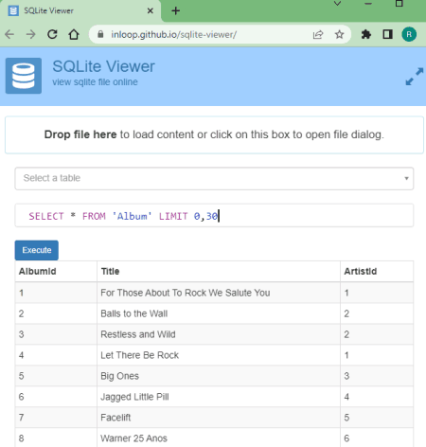This screenshot has height=447, width=426.
Task: Open the Select a table dropdown
Action: [x=214, y=178]
